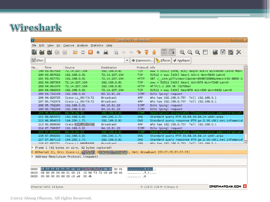Click into the display filter text field
The image size is (270, 202).
click(85, 60)
